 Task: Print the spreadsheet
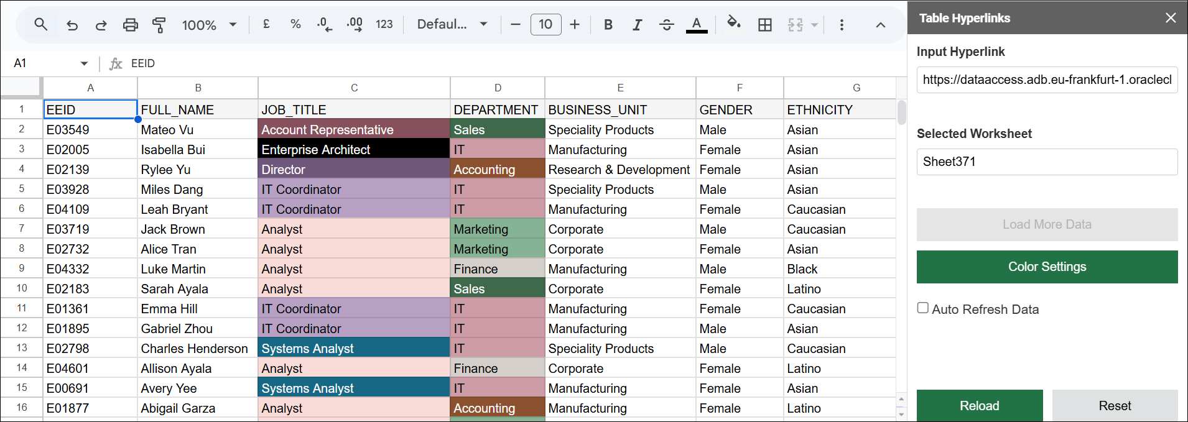[x=130, y=25]
